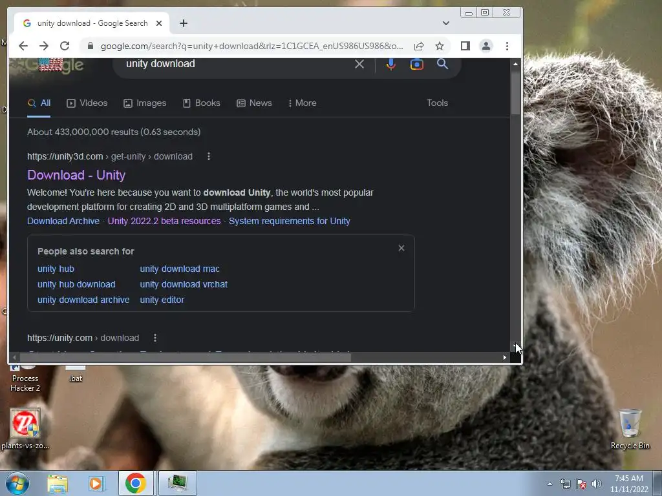Select the All results tab
The height and width of the screenshot is (496, 662).
(39, 103)
